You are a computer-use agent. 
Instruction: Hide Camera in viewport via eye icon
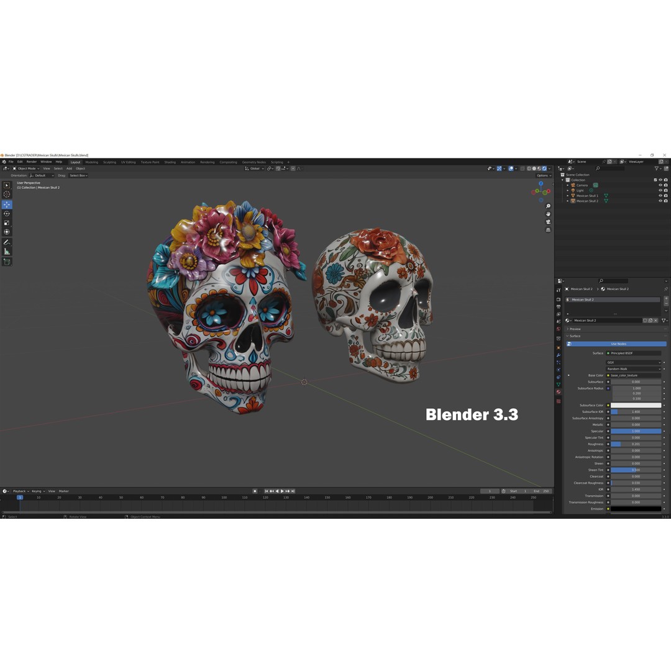pos(660,185)
